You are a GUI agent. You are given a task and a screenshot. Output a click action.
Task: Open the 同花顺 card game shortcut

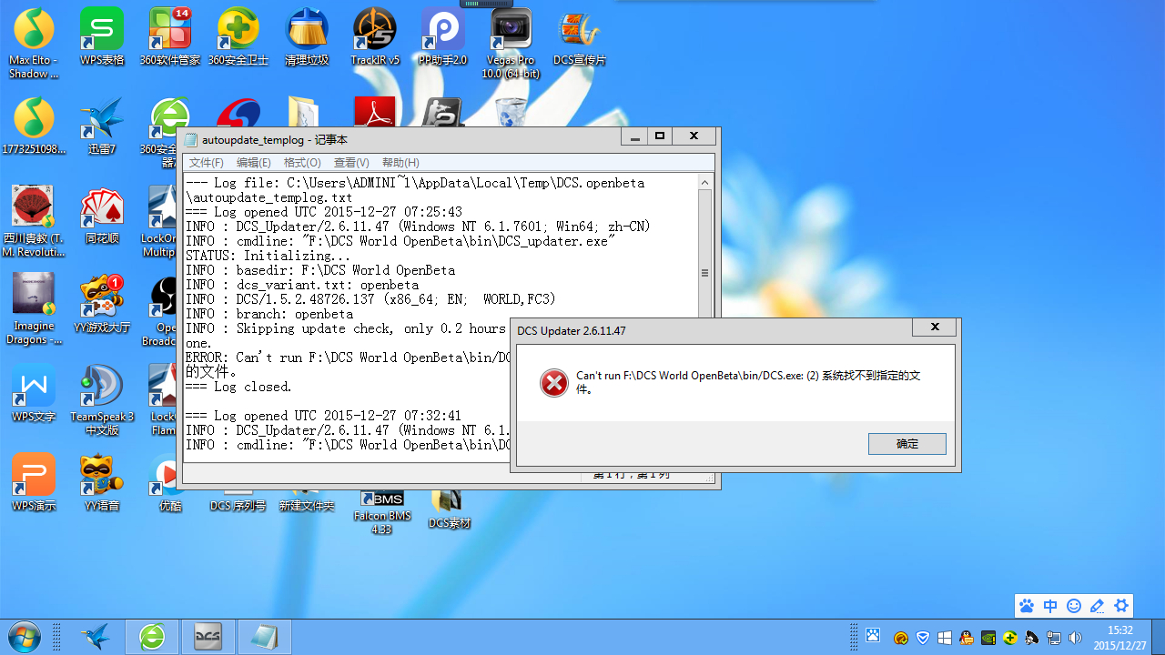(x=102, y=215)
